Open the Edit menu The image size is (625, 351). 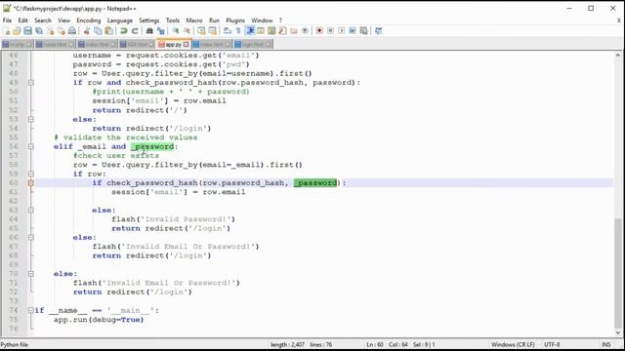click(x=23, y=20)
